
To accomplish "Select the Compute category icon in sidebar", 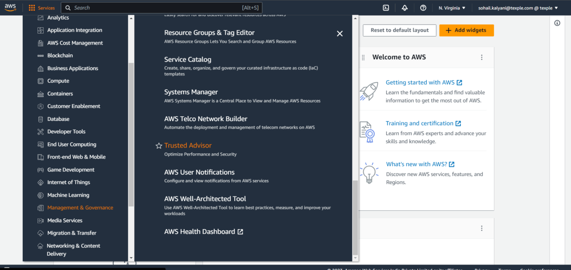I will (x=40, y=81).
